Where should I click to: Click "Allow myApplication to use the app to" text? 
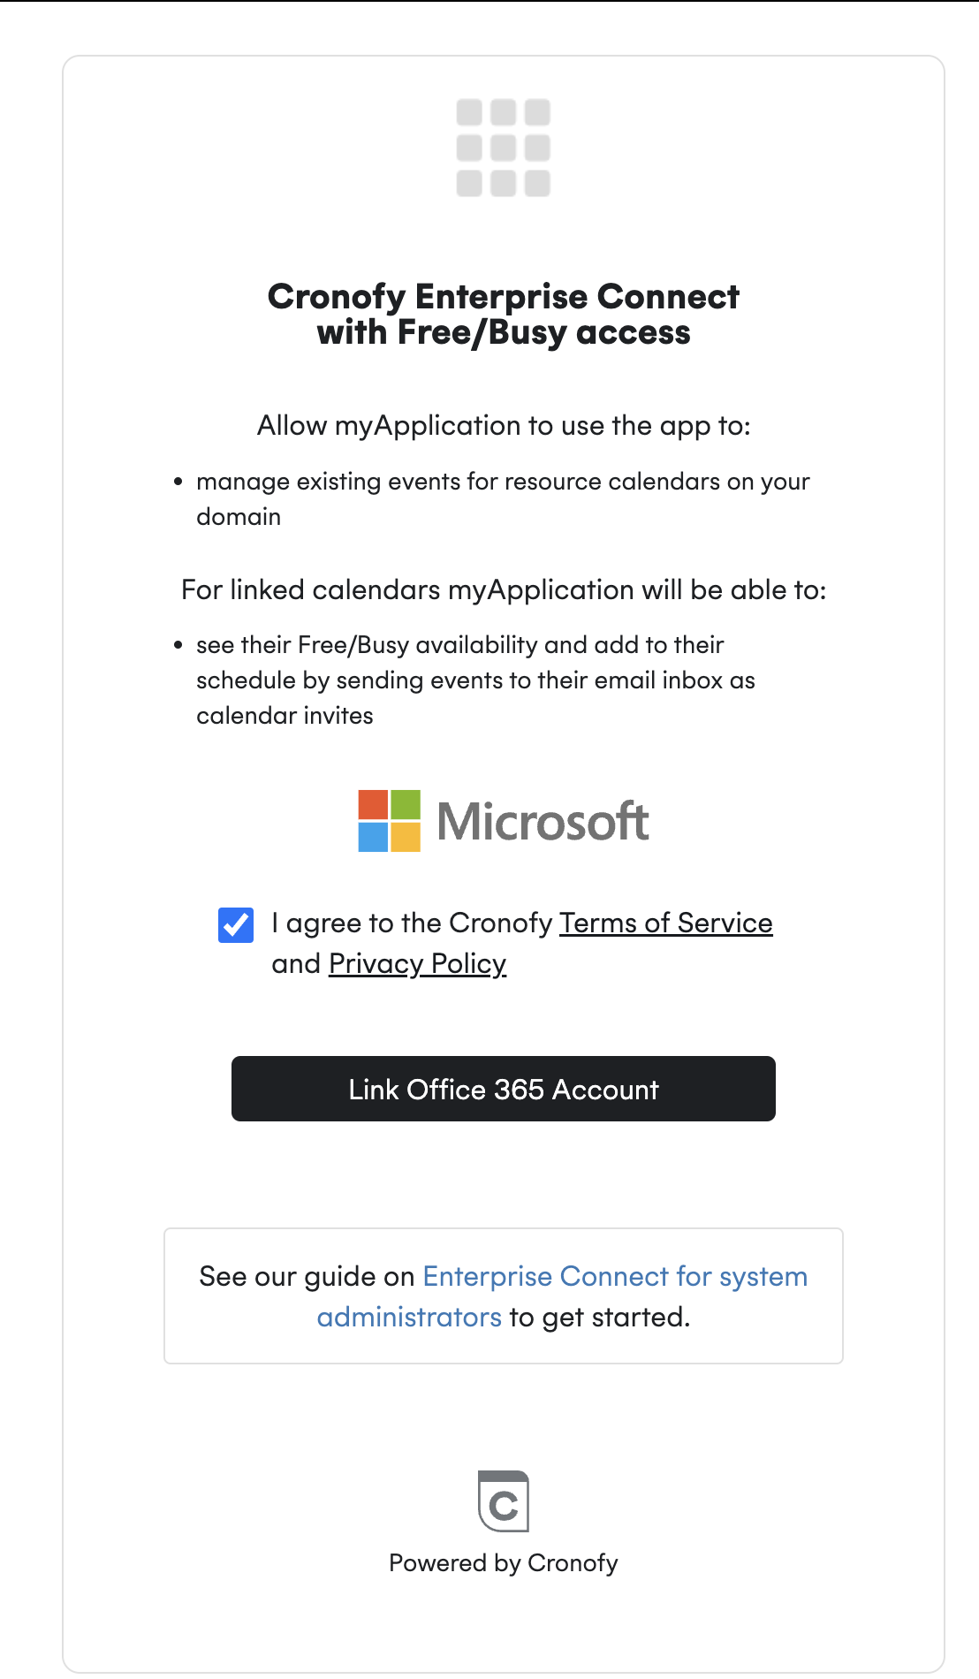[x=504, y=426]
